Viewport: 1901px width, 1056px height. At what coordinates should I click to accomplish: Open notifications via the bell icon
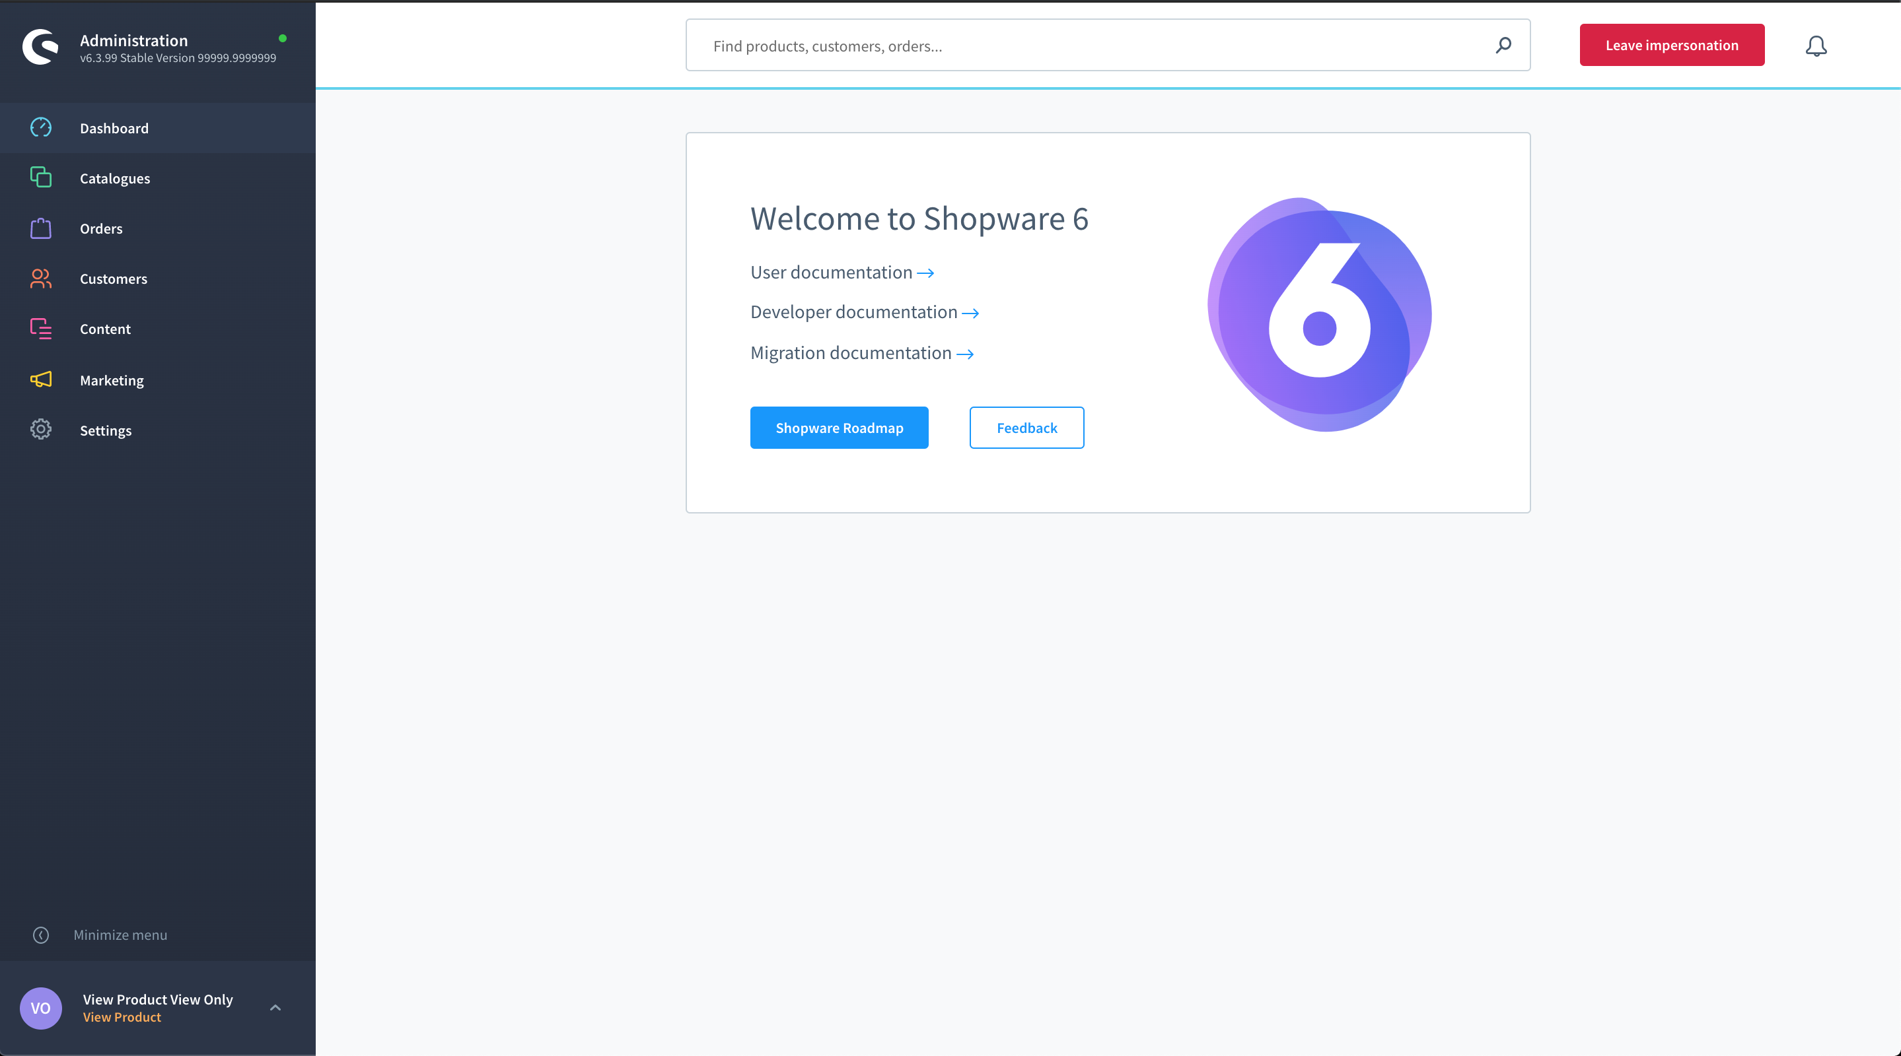click(x=1815, y=46)
